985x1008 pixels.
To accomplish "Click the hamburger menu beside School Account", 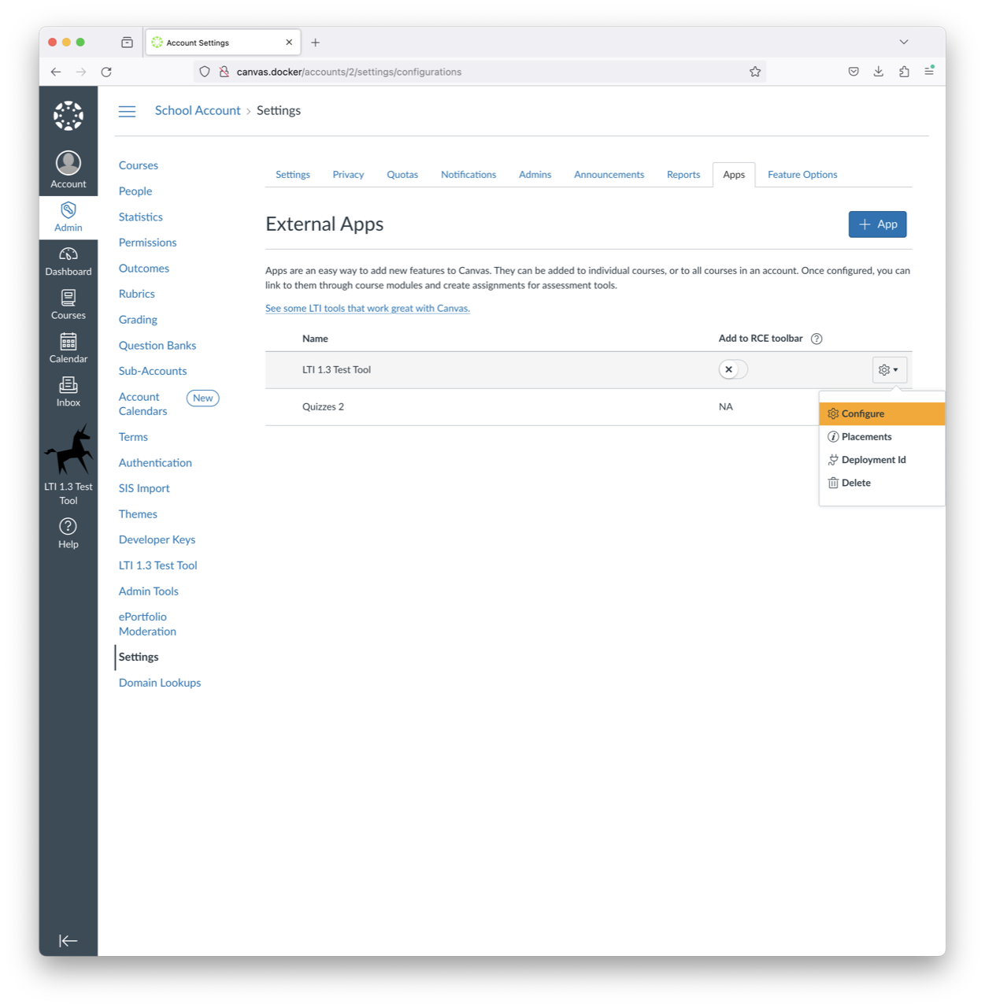I will coord(127,111).
